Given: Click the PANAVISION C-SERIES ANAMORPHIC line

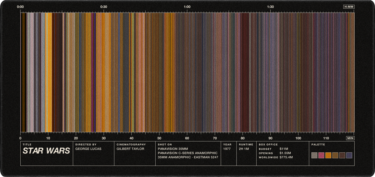Looking at the screenshot, I should (x=187, y=153).
